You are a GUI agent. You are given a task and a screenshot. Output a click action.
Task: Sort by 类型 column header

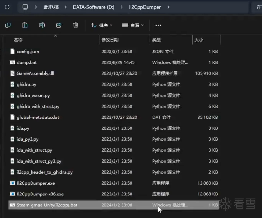tap(157, 40)
